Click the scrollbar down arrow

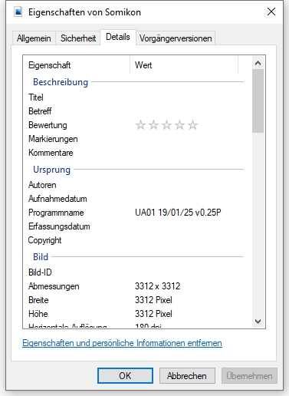(258, 322)
